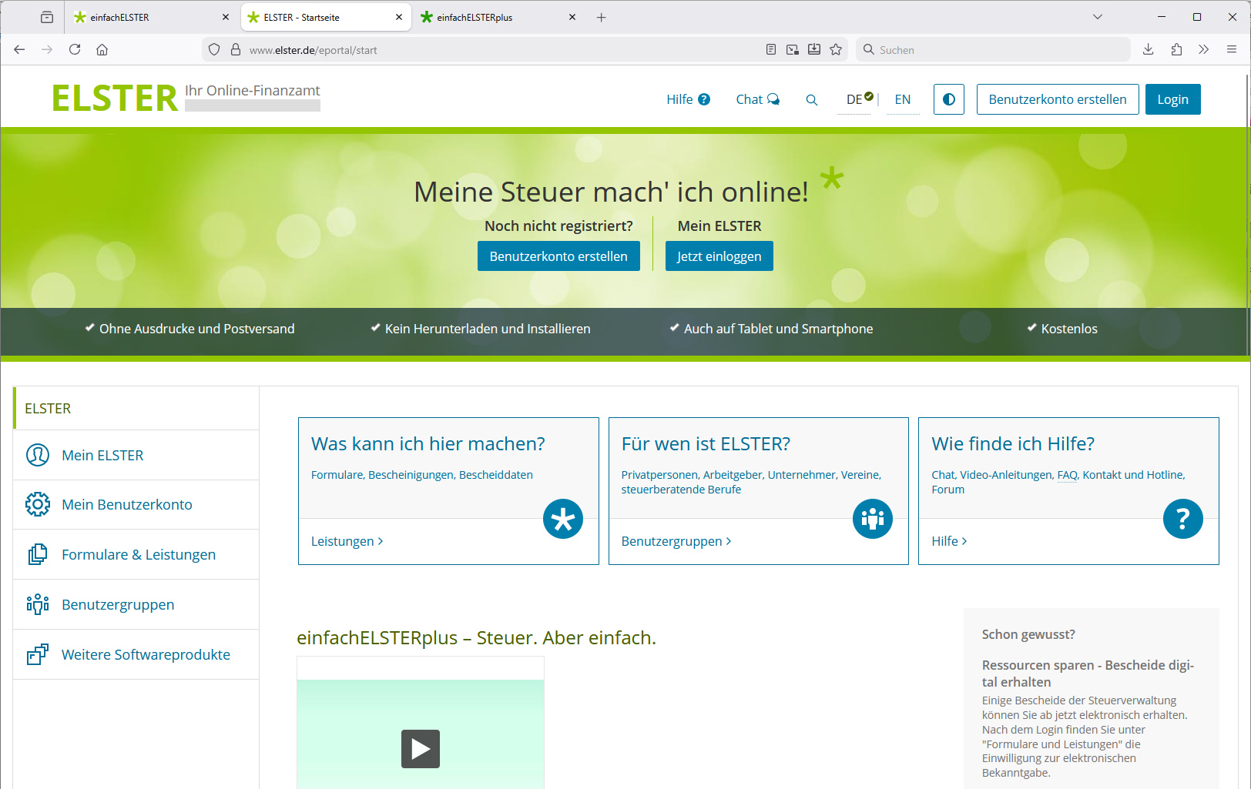Click the question mark icon on Hilfe card
Image resolution: width=1251 pixels, height=789 pixels.
coord(1183,519)
